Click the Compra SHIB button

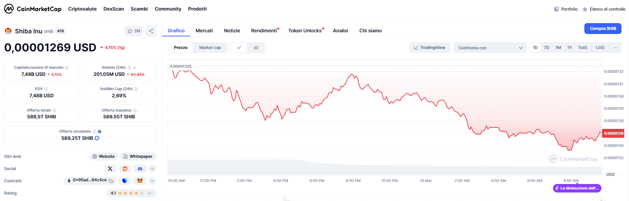(x=603, y=29)
